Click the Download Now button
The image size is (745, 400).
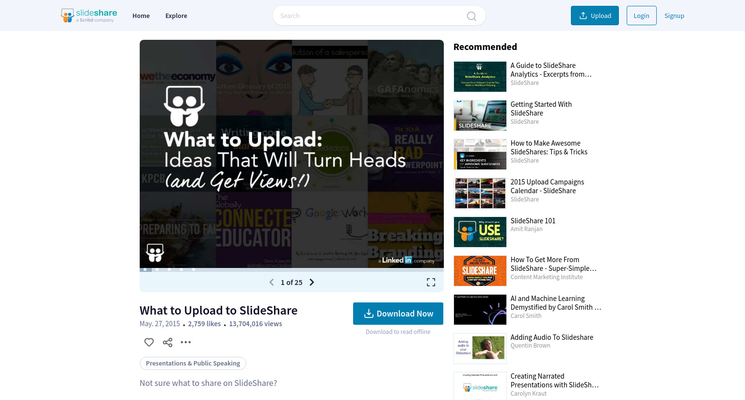398,314
